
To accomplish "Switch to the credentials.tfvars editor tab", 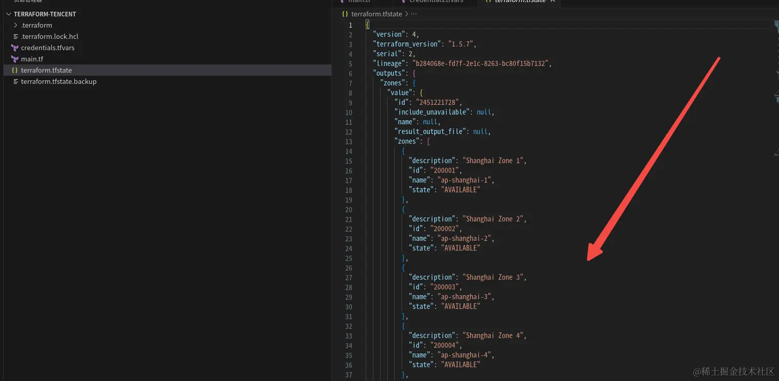I will pyautogui.click(x=437, y=2).
